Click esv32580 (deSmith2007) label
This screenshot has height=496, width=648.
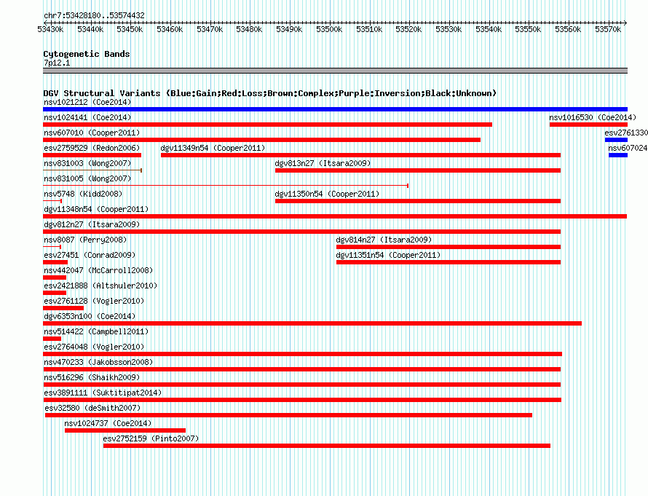tap(92, 408)
